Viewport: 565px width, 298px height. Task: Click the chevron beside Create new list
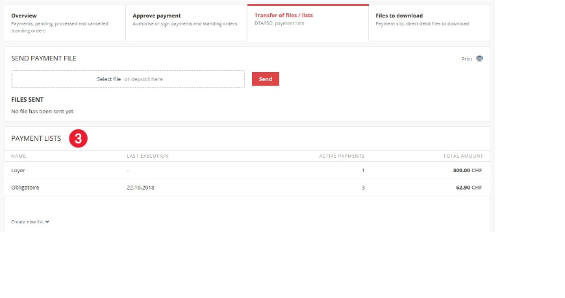47,222
